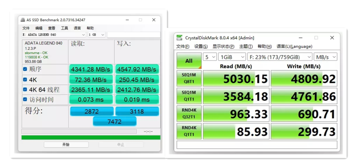Toggle the 4K test checkbox
The height and width of the screenshot is (165, 357).
(x=25, y=80)
